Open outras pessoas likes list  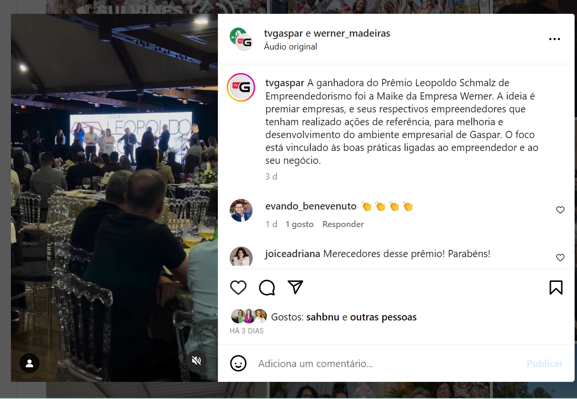pos(383,317)
